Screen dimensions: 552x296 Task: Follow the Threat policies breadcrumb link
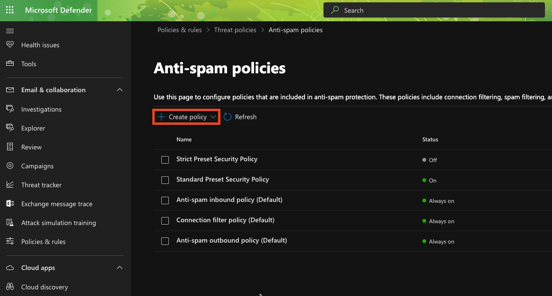click(x=235, y=29)
